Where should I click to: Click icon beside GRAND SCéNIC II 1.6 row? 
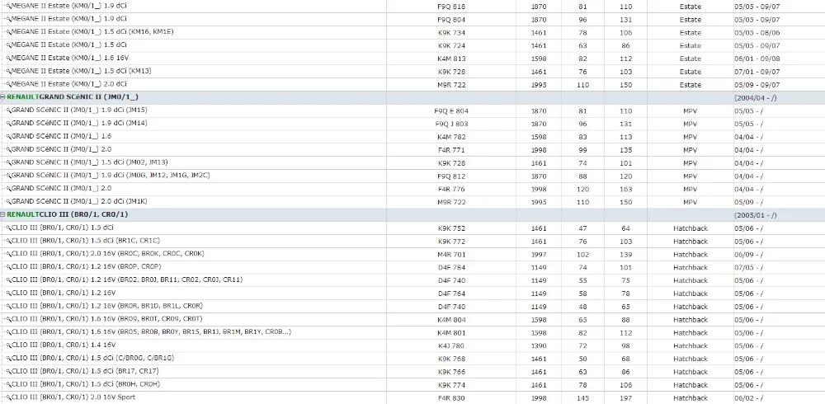coord(8,137)
